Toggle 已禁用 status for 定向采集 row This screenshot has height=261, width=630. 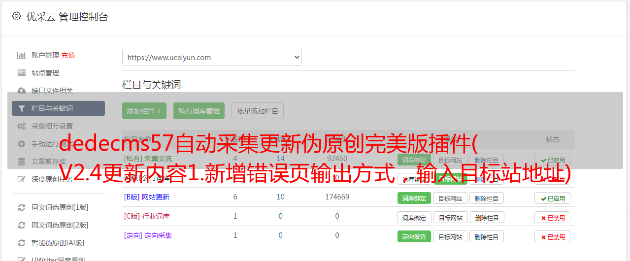553,236
